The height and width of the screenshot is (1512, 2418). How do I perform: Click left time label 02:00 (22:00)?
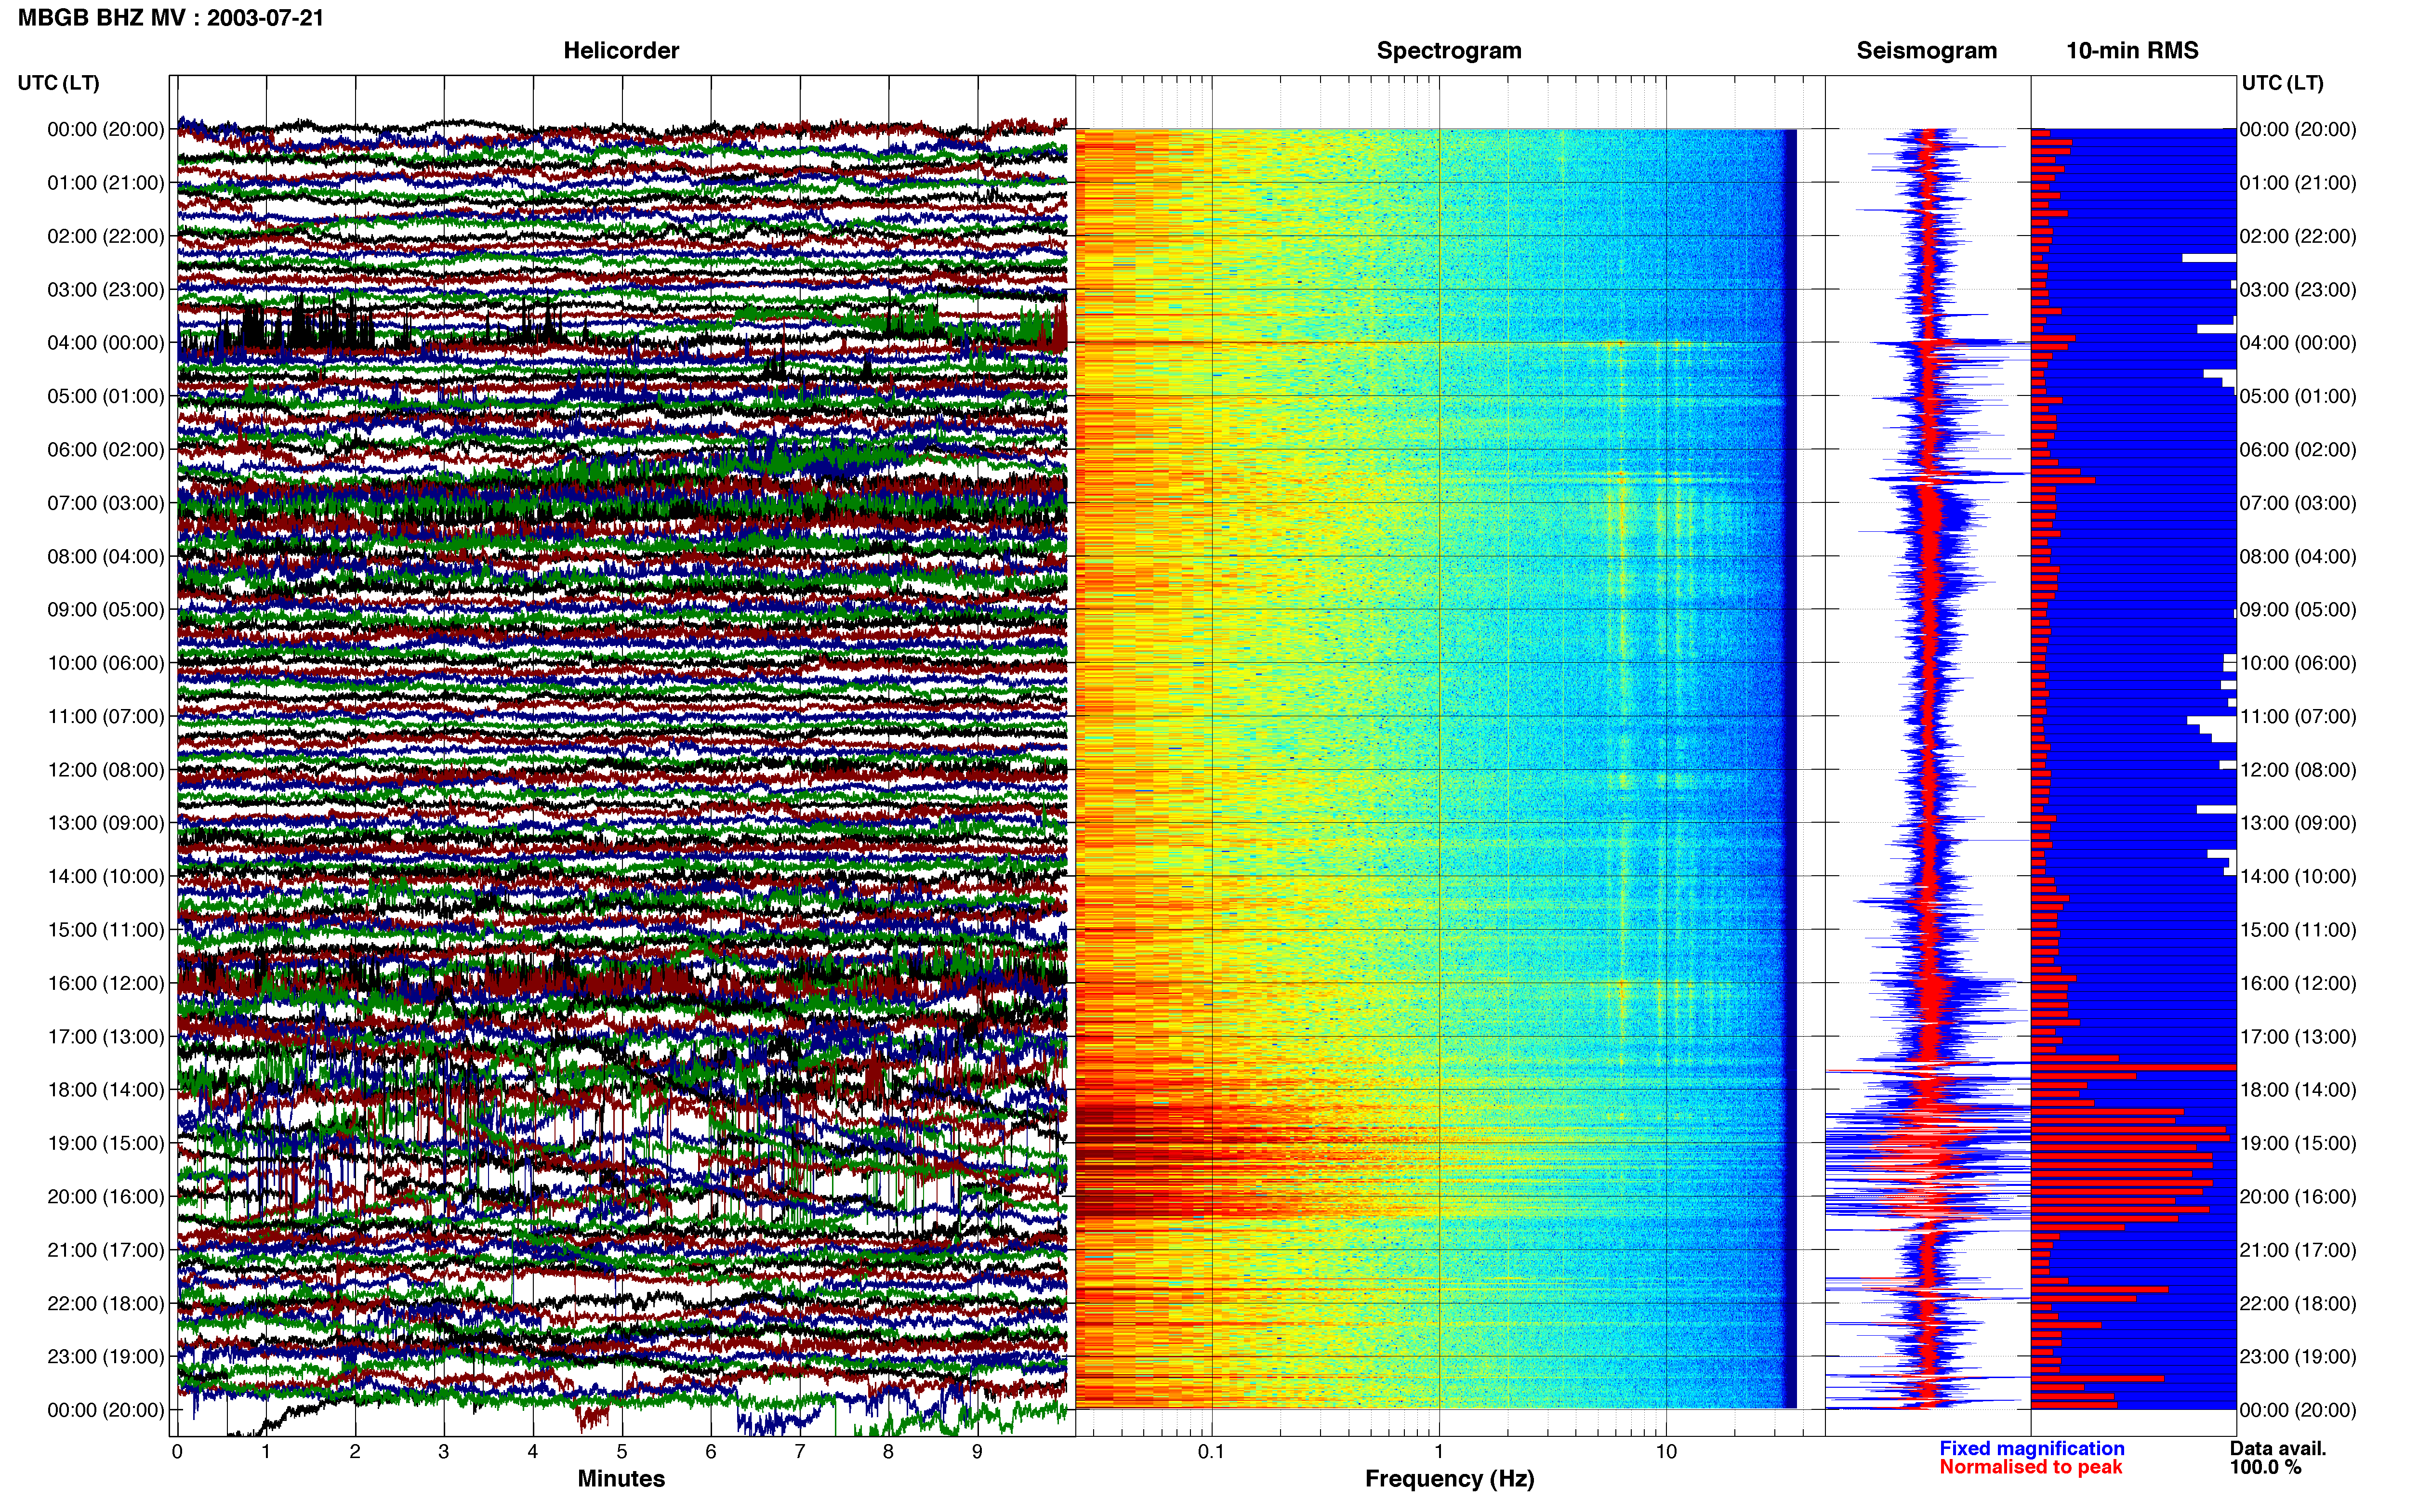(106, 236)
